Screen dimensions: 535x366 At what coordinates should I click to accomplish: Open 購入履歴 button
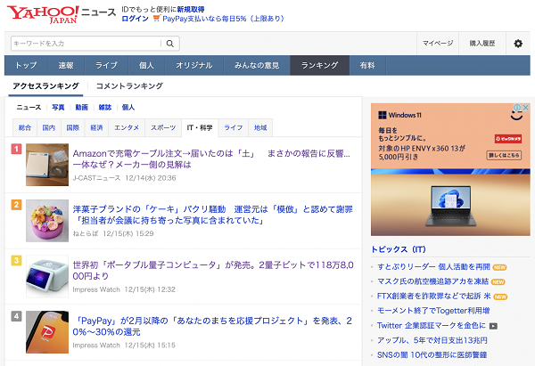click(482, 44)
